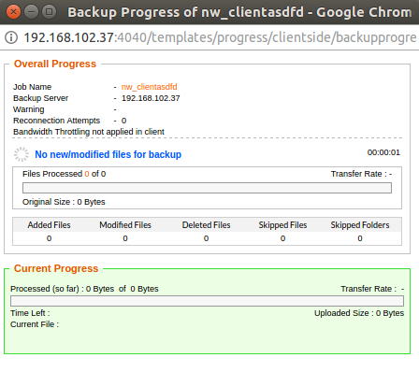
Task: Click the Skipped Folders column header
Action: pos(360,225)
